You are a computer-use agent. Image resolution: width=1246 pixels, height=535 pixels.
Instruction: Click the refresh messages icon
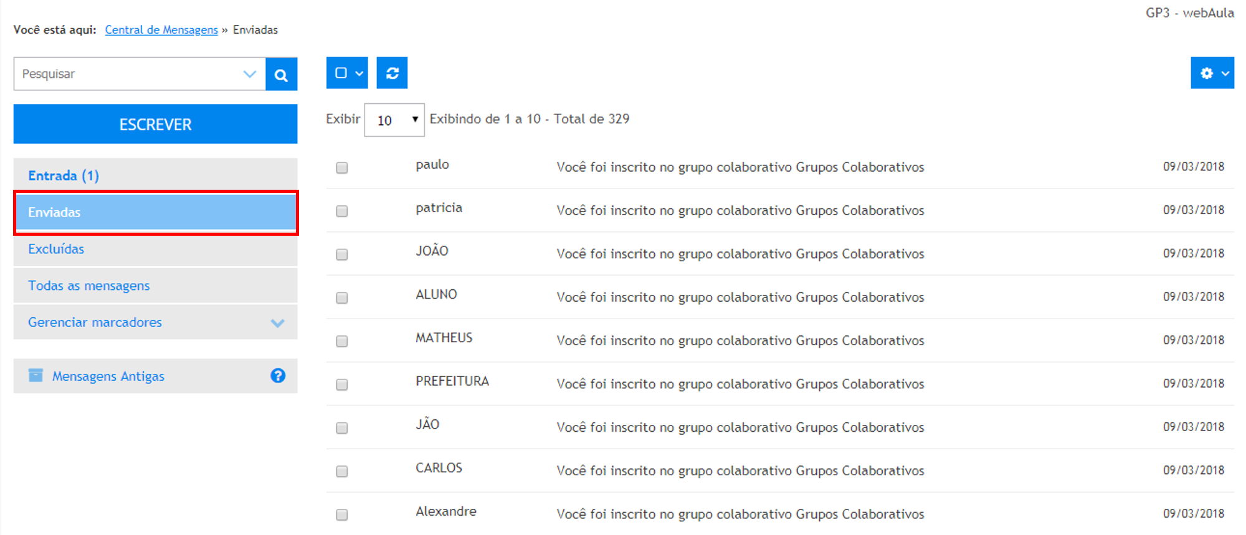coord(392,73)
